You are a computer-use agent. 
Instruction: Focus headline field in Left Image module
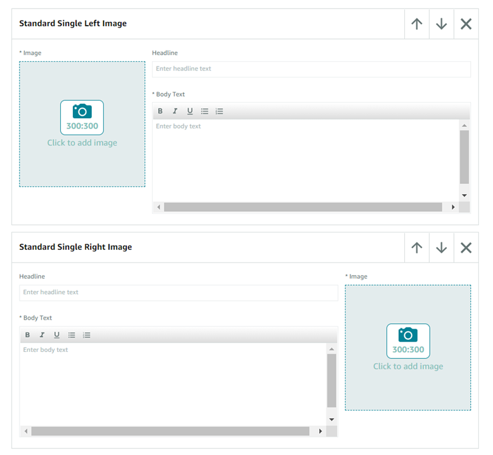311,69
